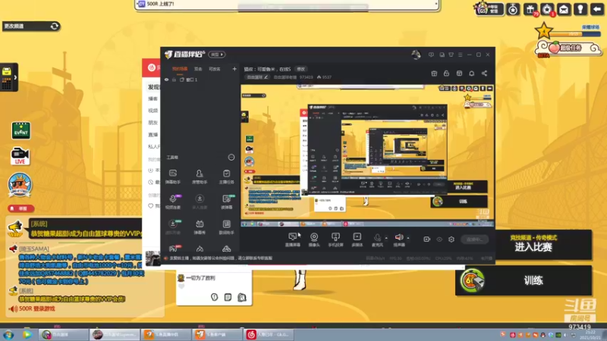Click 训练 training button in game
The width and height of the screenshot is (607, 341).
[524, 280]
